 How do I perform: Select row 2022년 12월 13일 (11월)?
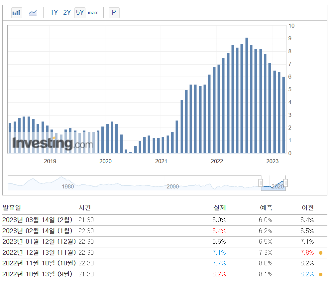(165, 253)
